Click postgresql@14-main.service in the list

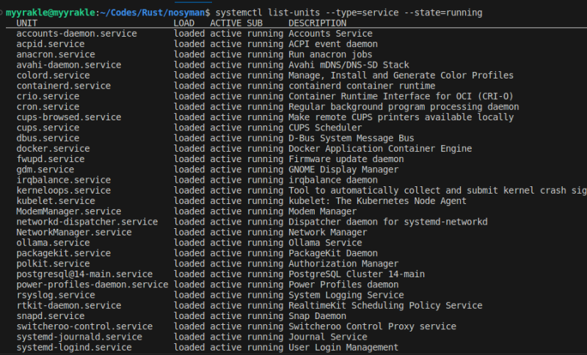[84, 274]
